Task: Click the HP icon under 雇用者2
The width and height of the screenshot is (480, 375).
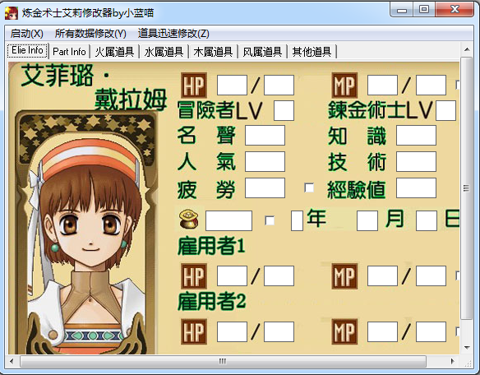Action: point(194,331)
